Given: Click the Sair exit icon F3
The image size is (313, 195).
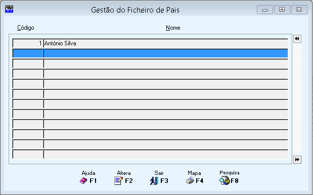Looking at the screenshot, I should [154, 181].
